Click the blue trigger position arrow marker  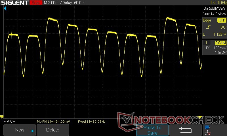tap(5, 8)
